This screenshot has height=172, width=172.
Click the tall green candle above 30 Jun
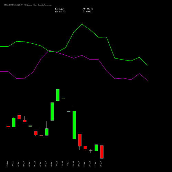coord(14,122)
